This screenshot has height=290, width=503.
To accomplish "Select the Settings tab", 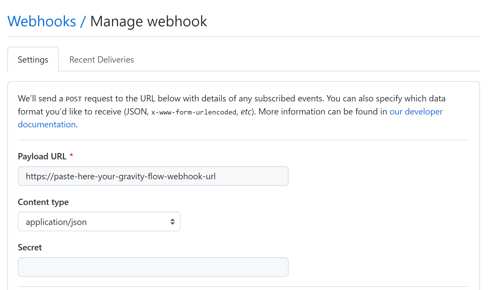I will tap(33, 59).
